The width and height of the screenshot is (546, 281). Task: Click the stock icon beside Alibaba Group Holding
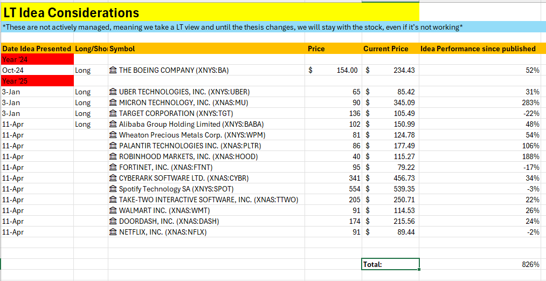click(113, 125)
